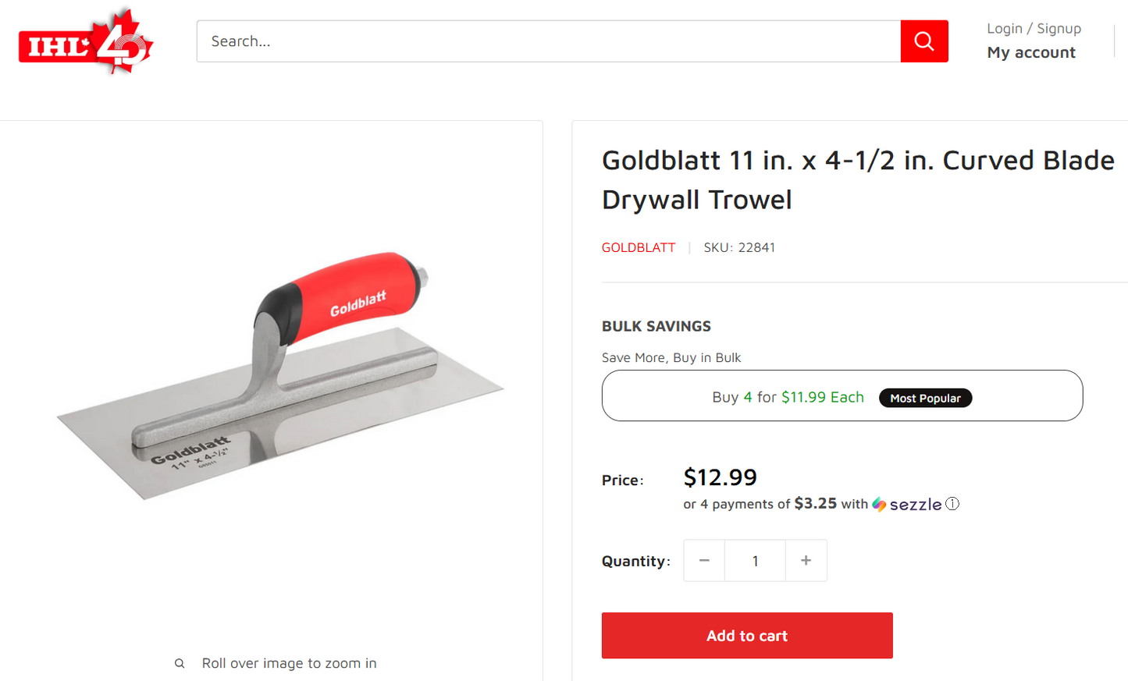
Task: Click the red search magnifier icon
Action: [924, 41]
